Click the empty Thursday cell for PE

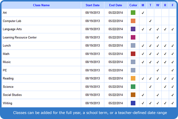pyautogui.click(x=165, y=70)
